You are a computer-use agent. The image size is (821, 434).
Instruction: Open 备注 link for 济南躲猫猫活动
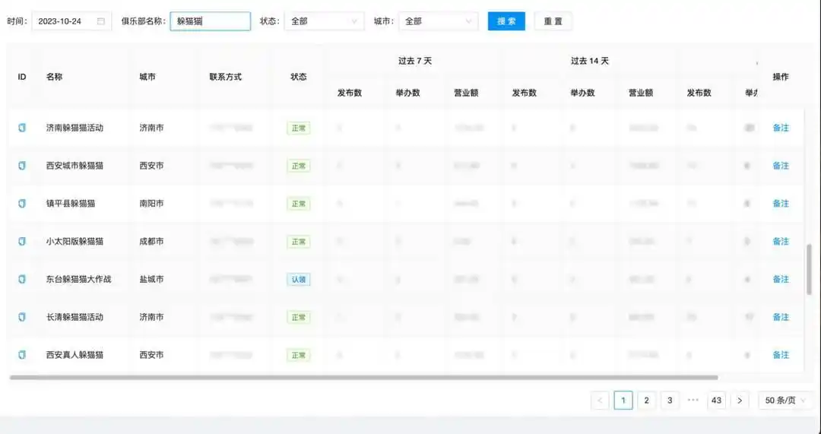[781, 128]
